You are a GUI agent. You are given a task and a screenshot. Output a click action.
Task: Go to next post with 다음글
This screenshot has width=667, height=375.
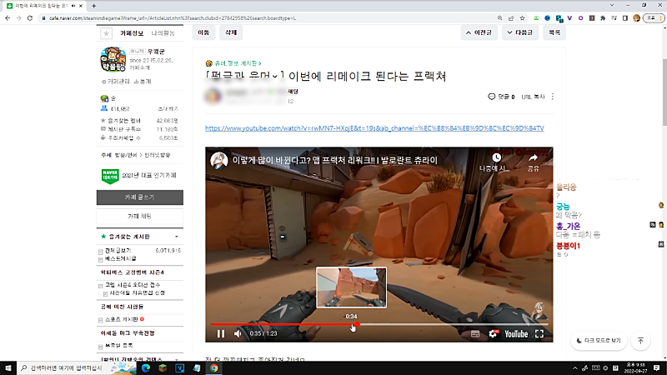click(519, 32)
